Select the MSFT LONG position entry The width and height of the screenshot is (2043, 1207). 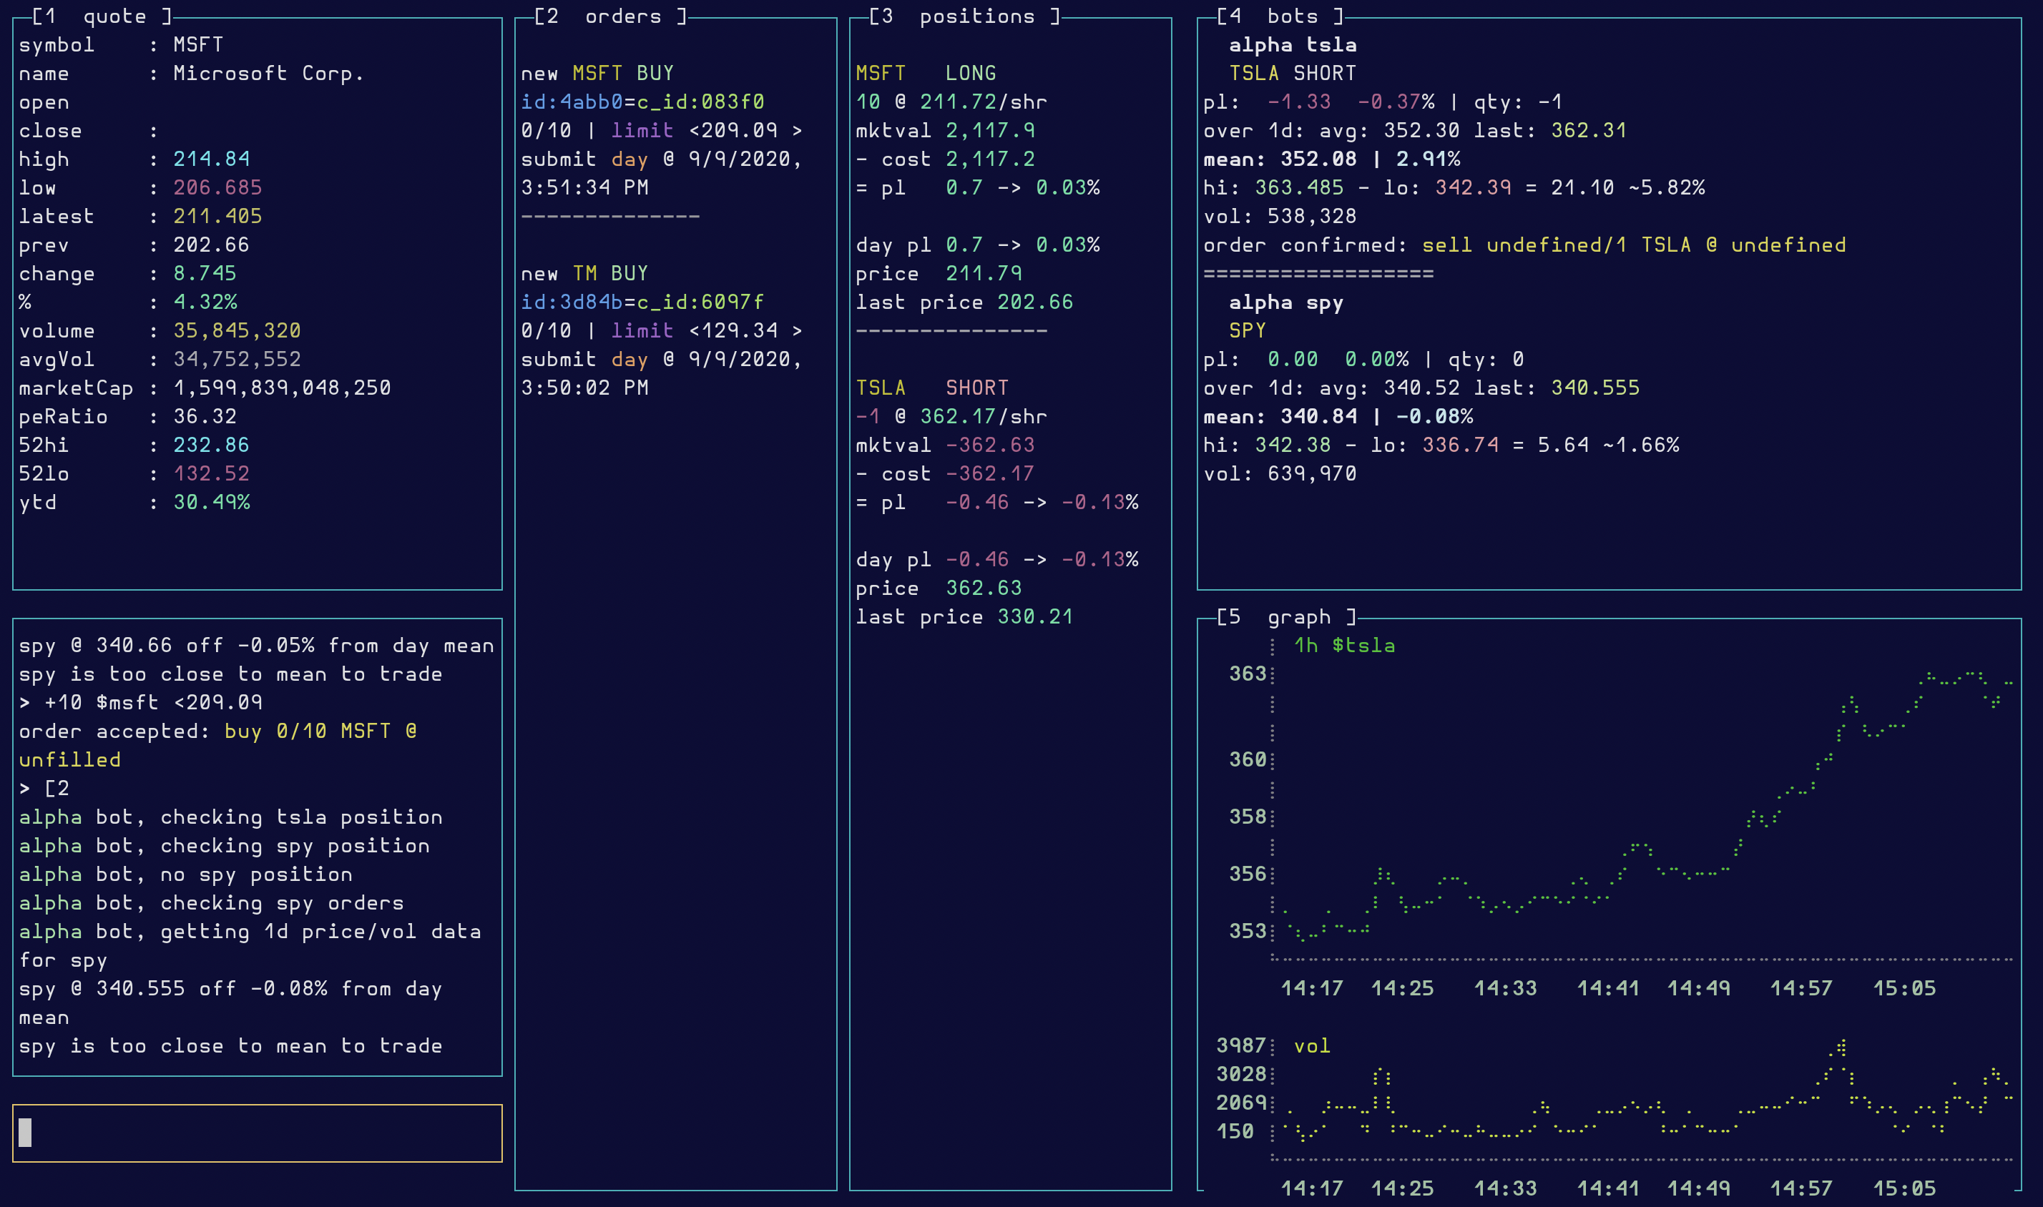point(925,73)
